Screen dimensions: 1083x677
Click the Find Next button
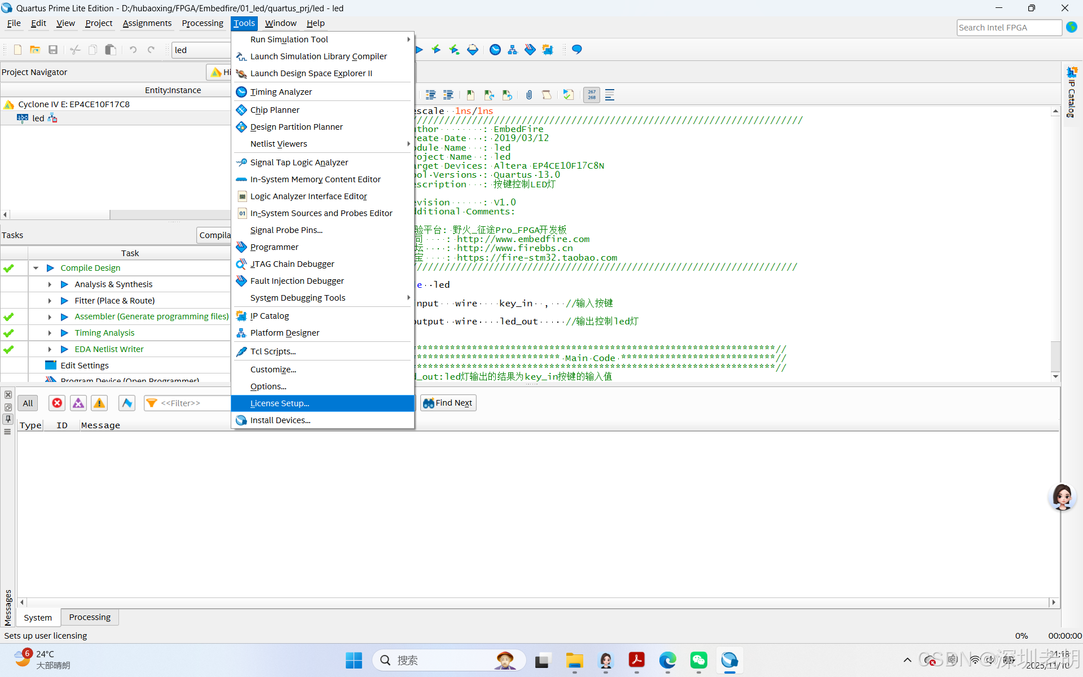point(448,402)
